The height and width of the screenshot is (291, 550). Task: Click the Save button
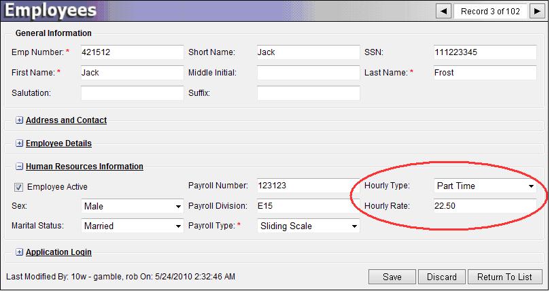pos(392,277)
